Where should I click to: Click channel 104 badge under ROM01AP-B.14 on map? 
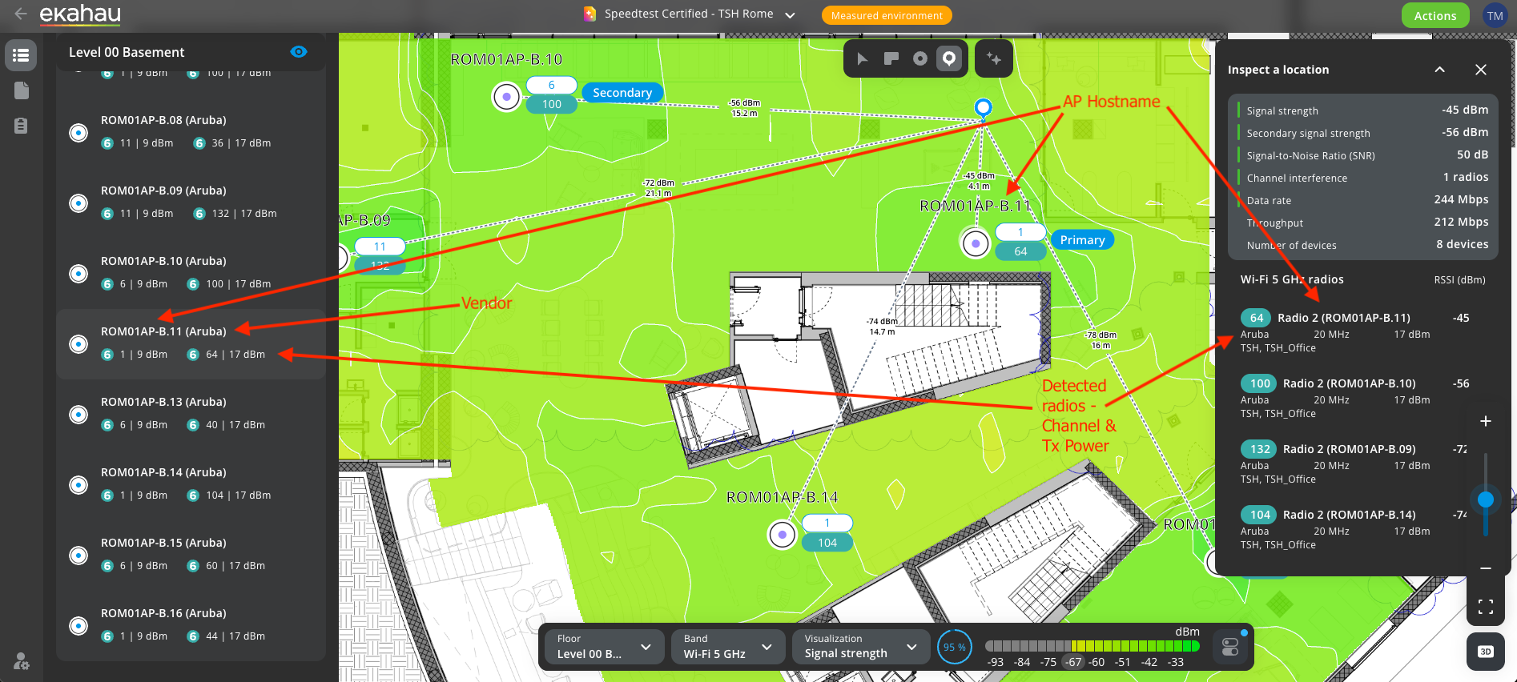point(827,543)
